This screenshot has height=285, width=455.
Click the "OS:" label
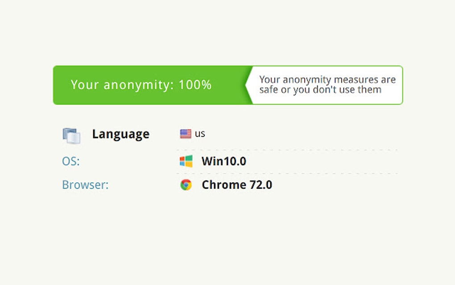tap(70, 161)
